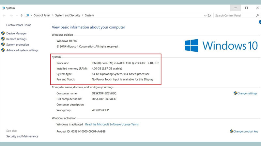261x146 pixels.
Task: Select System and Security breadcrumb
Action: 68,15
